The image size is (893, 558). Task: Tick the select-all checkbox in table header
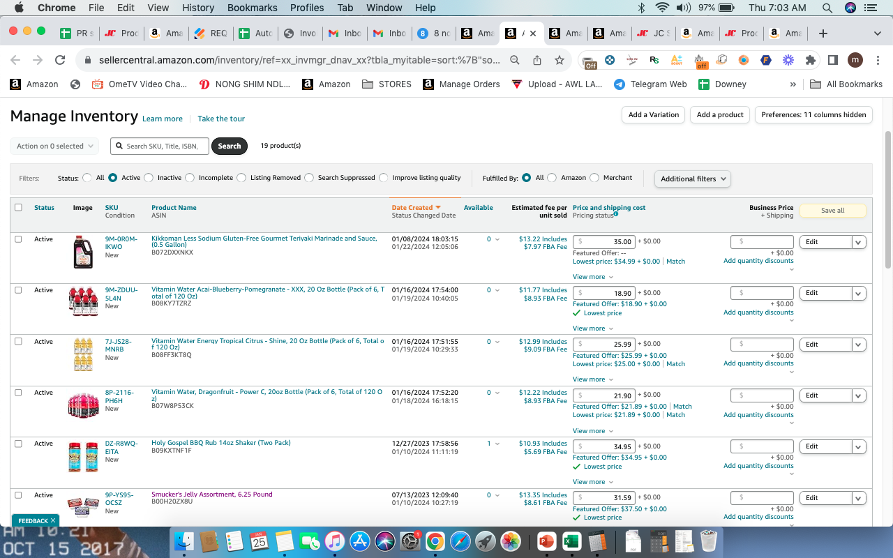[x=18, y=207]
